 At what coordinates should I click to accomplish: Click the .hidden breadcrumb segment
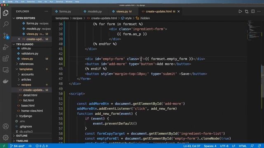[143, 18]
